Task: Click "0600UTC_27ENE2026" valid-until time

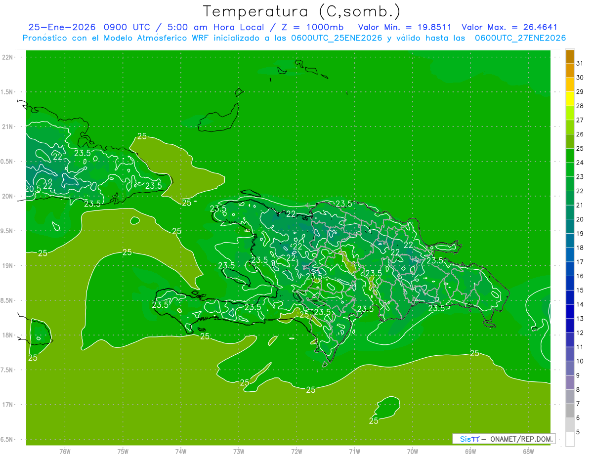Action: point(520,38)
